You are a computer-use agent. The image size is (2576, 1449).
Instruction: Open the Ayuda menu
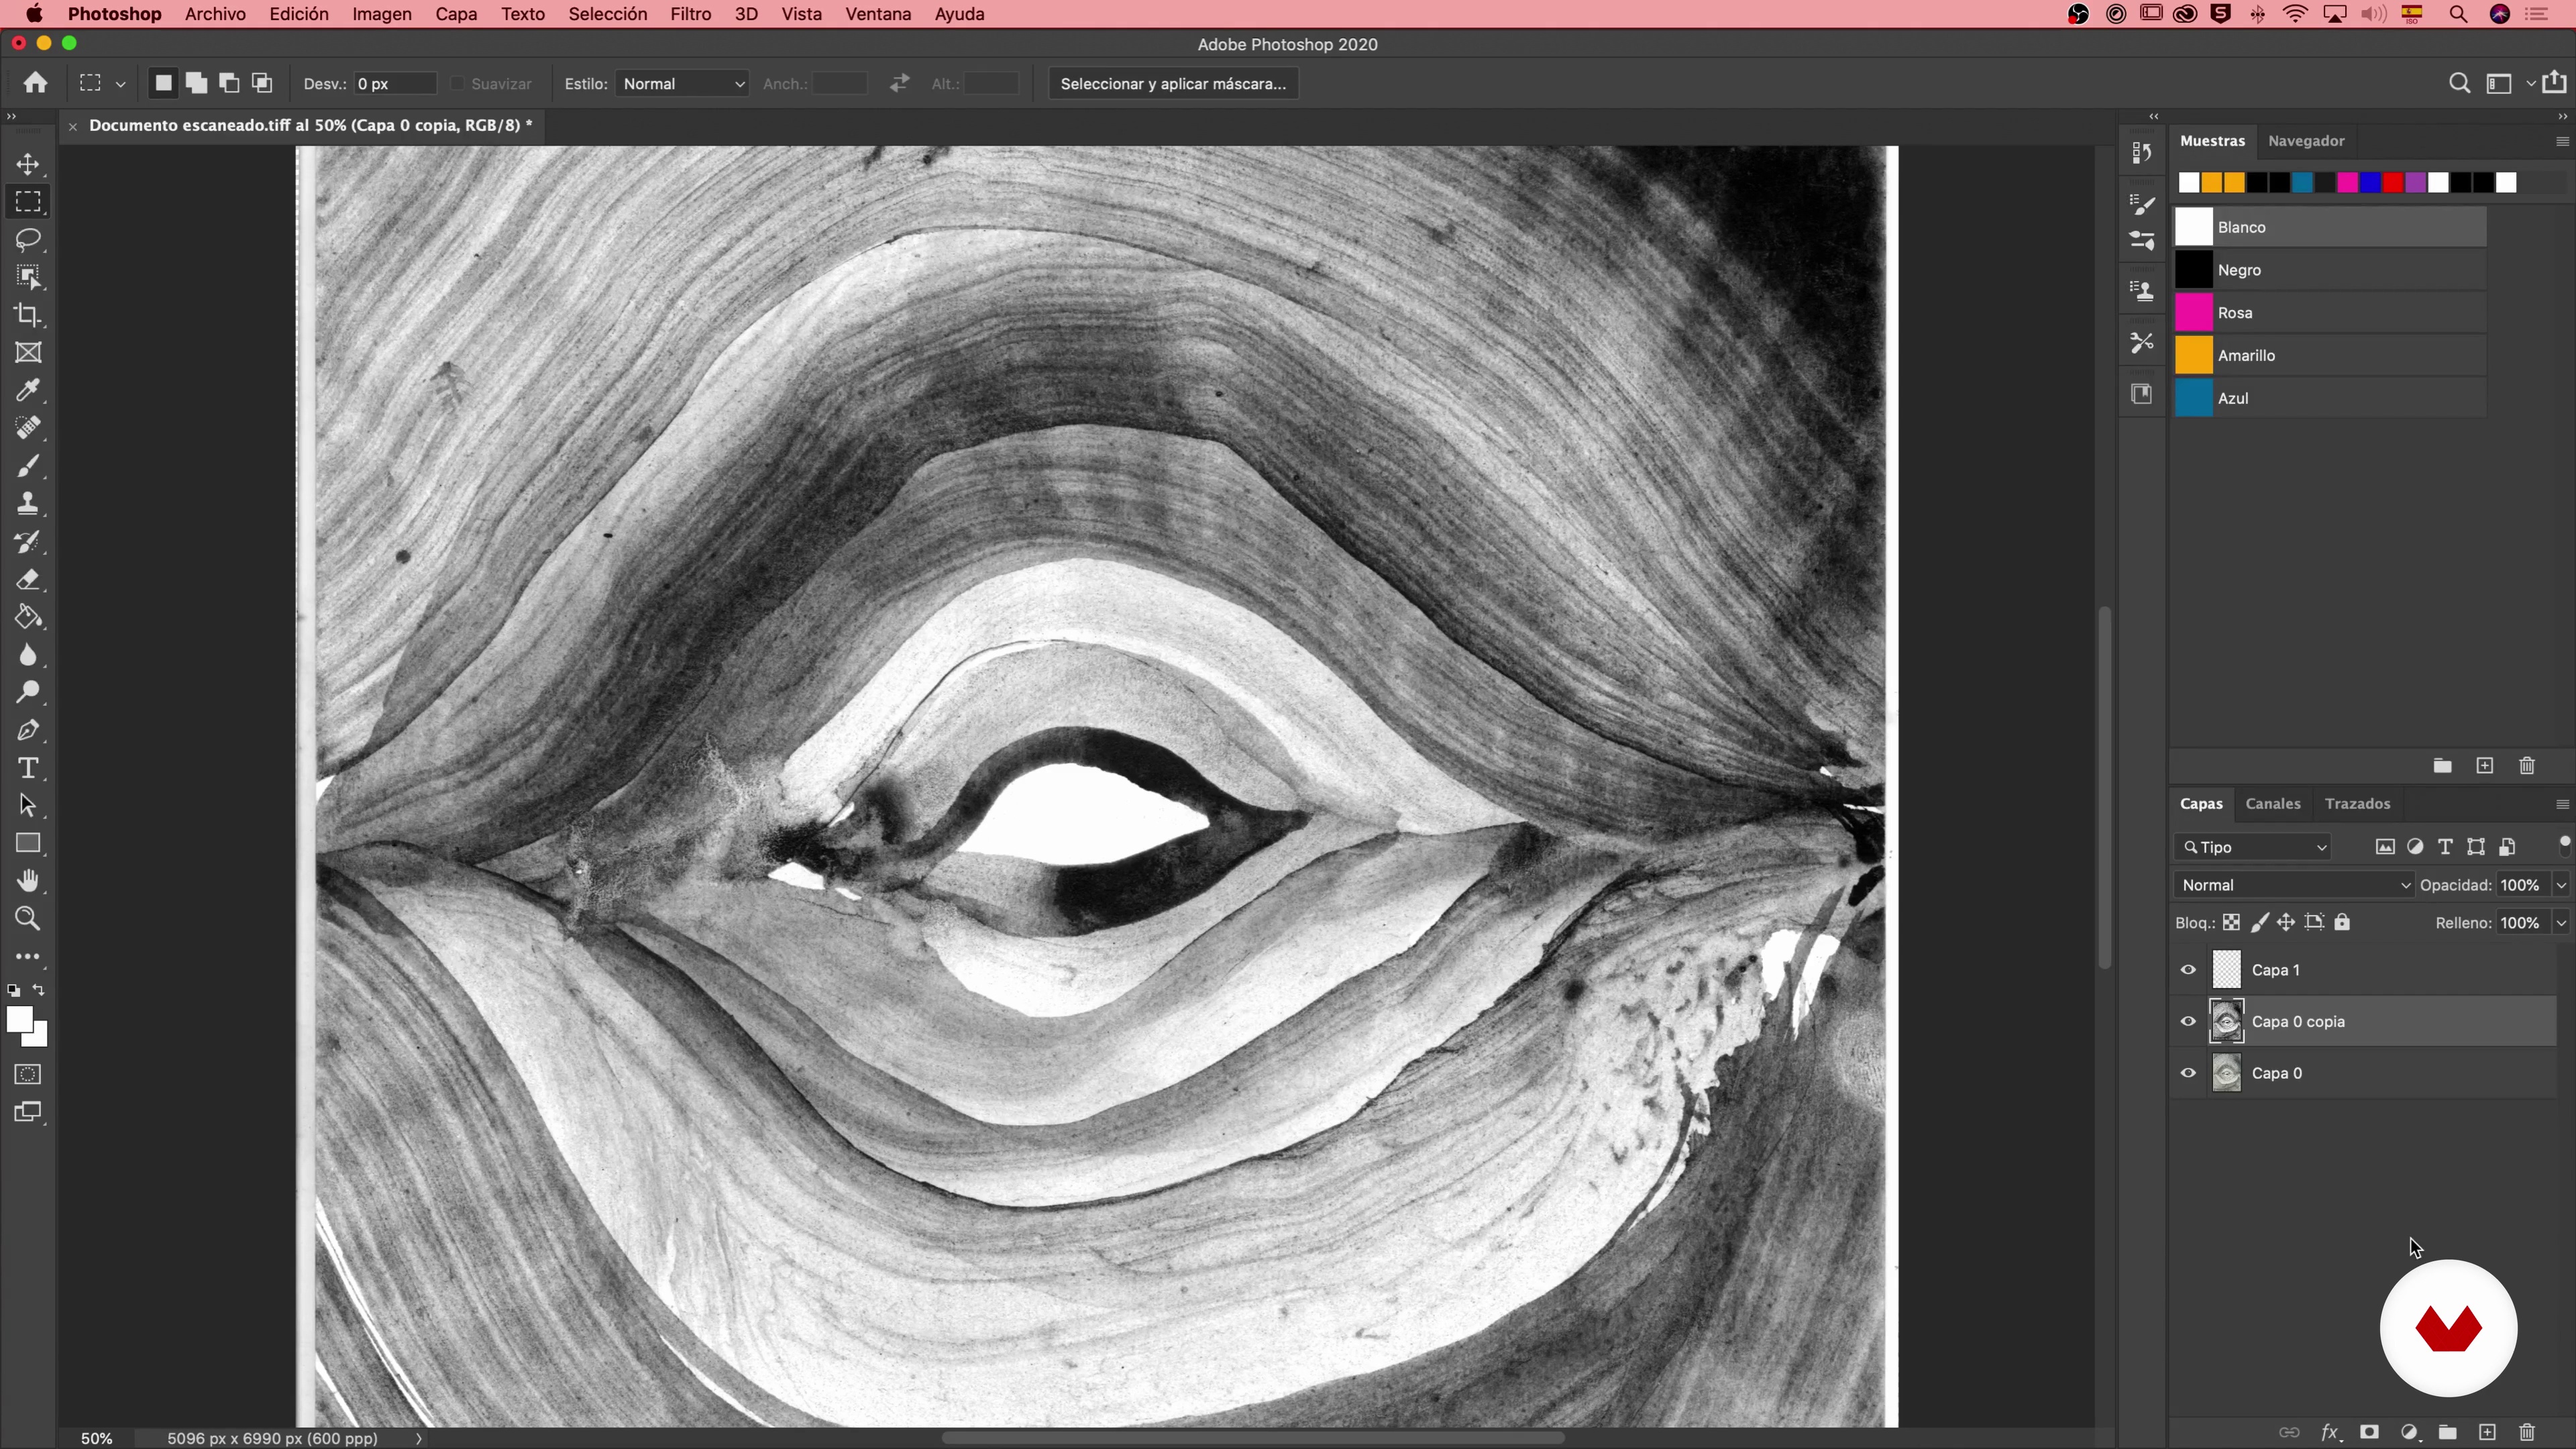[x=959, y=14]
